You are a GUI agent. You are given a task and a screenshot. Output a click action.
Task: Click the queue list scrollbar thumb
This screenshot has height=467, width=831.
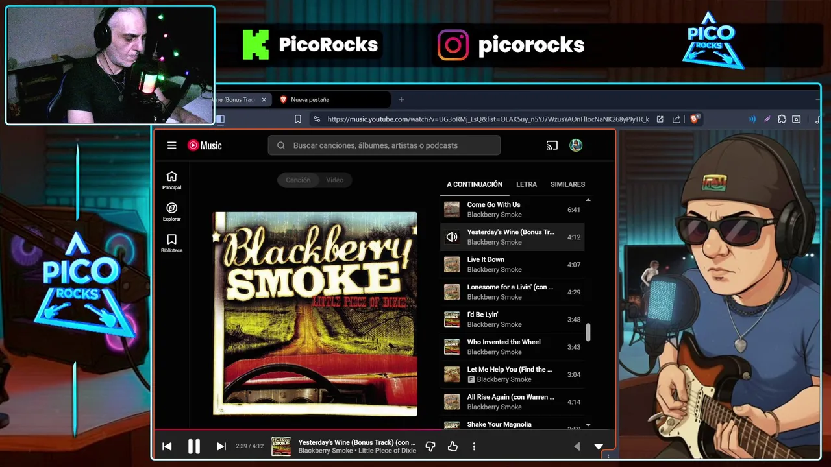588,332
